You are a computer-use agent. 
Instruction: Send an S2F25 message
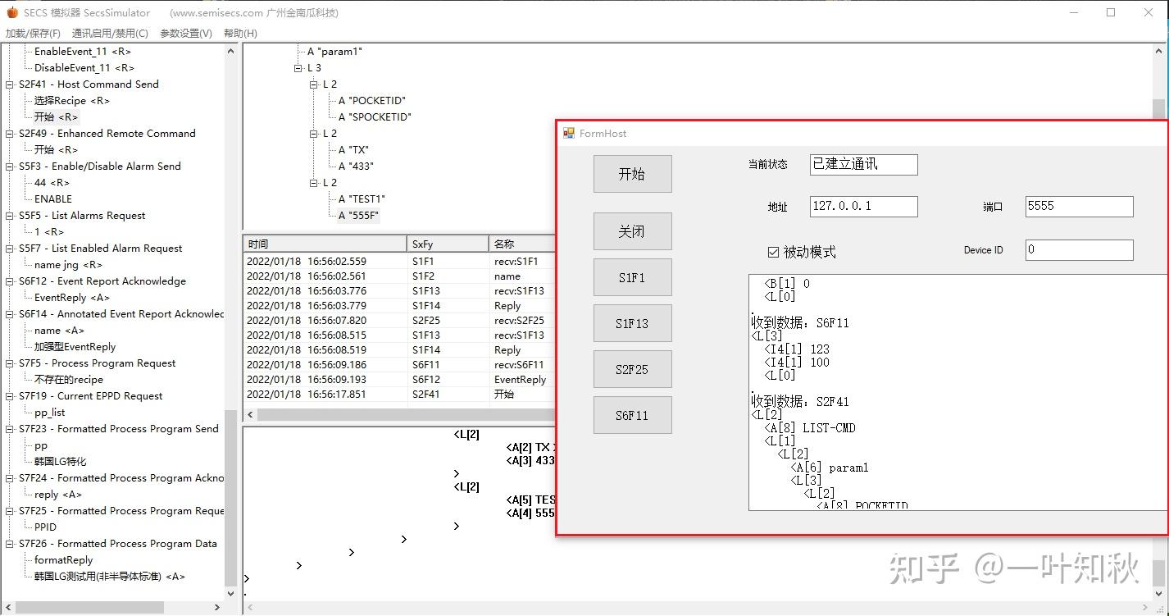coord(632,369)
